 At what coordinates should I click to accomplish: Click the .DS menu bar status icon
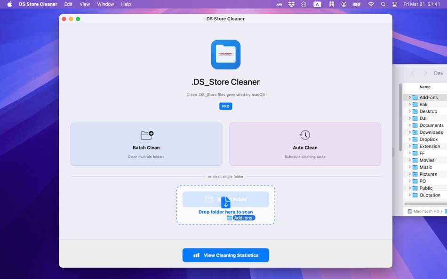click(279, 4)
